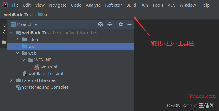The height and width of the screenshot is (111, 219).
Task: Expand External Libraries node
Action: click(x=11, y=80)
